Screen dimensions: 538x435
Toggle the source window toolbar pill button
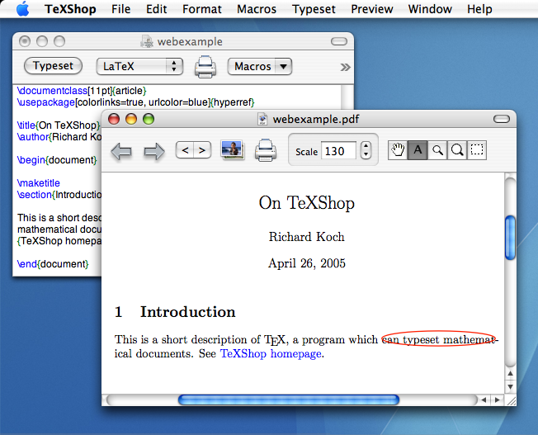tap(338, 41)
